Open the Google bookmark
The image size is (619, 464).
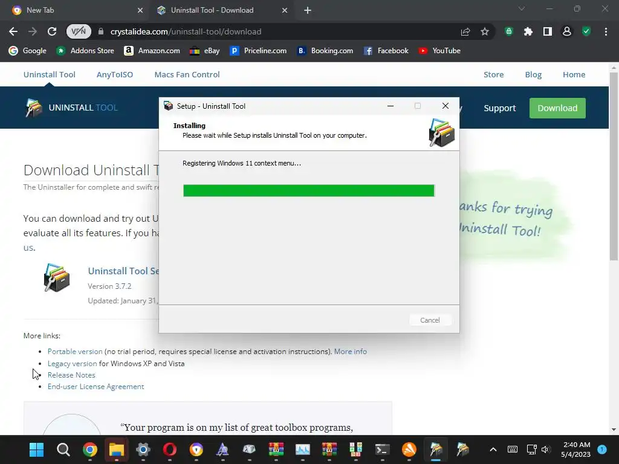click(x=28, y=51)
